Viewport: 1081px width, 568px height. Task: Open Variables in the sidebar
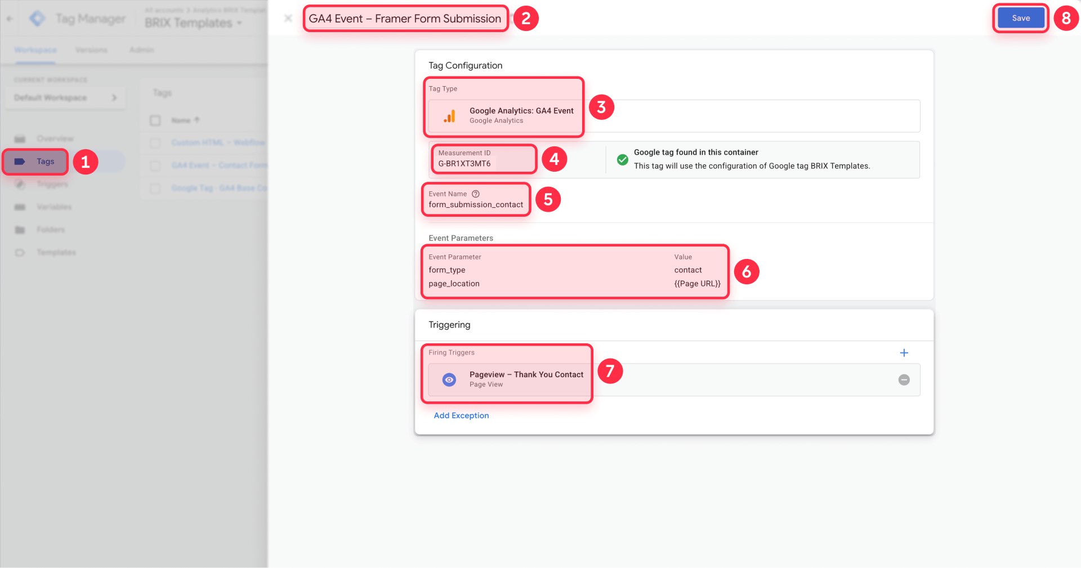[x=54, y=207]
